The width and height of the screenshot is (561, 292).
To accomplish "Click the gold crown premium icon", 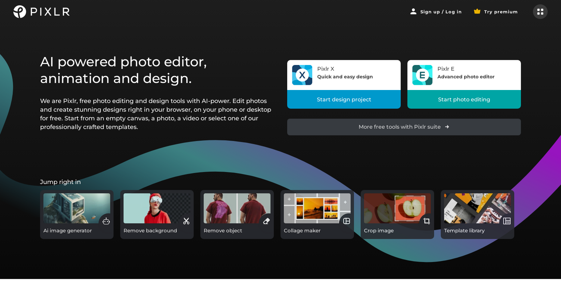I will coord(477,11).
